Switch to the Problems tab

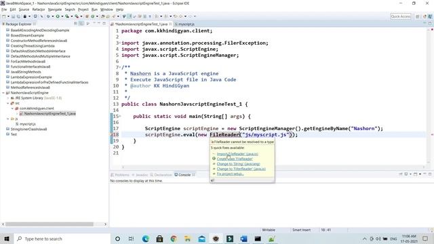click(x=120, y=175)
